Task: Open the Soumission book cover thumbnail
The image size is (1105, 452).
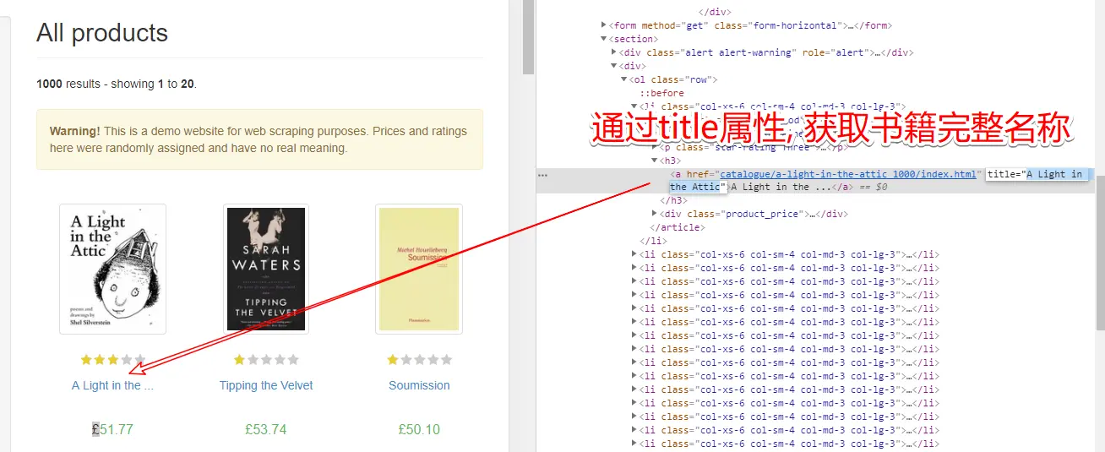Action: click(x=419, y=269)
